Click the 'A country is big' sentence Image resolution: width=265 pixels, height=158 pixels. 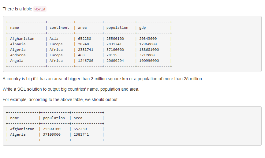pos(103,79)
